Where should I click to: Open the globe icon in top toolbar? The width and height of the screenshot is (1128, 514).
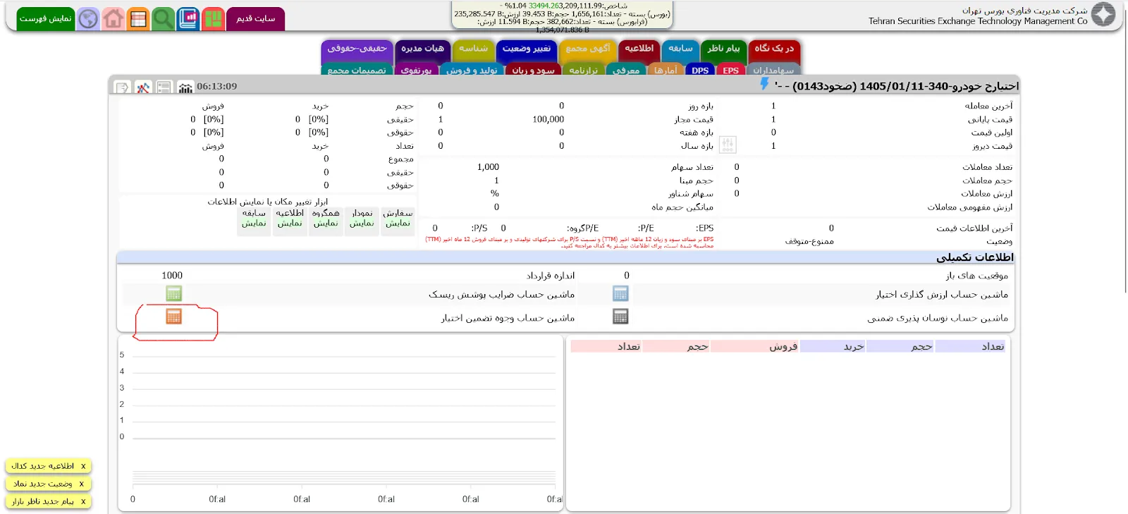point(88,19)
